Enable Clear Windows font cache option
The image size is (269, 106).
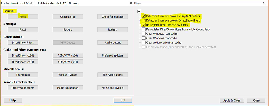click(144, 38)
